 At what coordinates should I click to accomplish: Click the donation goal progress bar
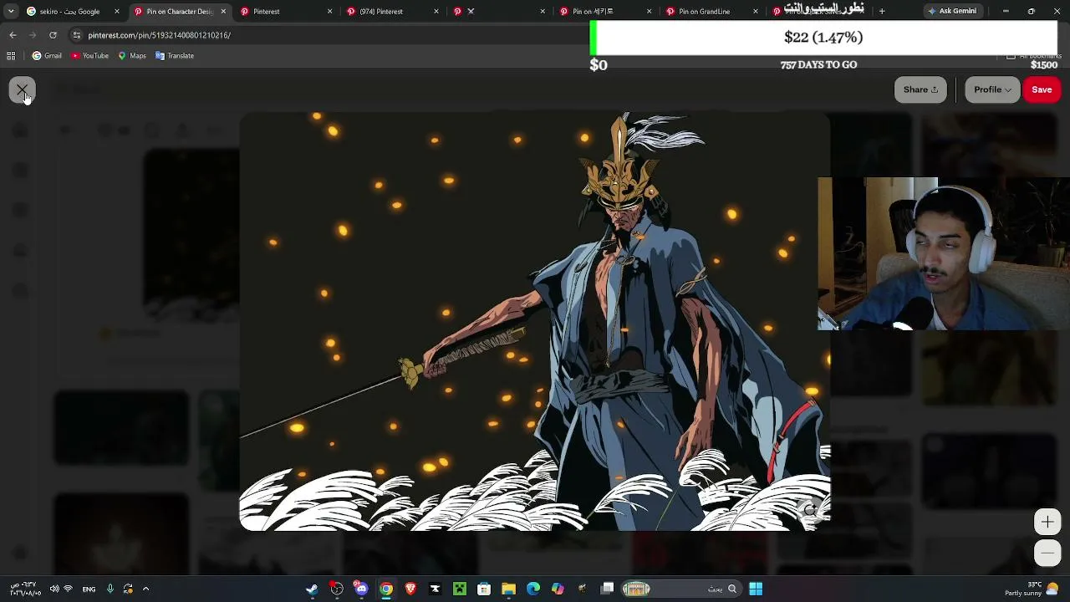(823, 38)
